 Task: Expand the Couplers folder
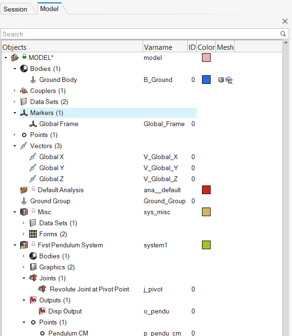coord(15,91)
